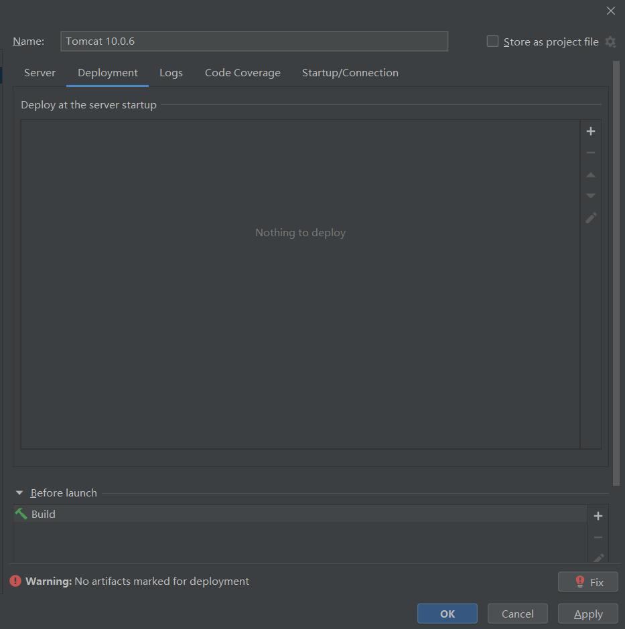
Task: Add artifact with deployment plus icon
Action: 590,131
